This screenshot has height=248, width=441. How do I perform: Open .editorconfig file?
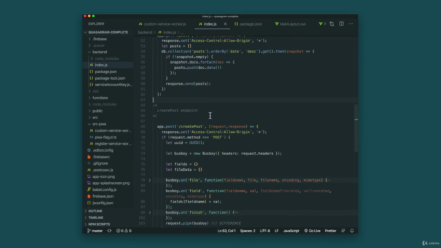(x=103, y=150)
